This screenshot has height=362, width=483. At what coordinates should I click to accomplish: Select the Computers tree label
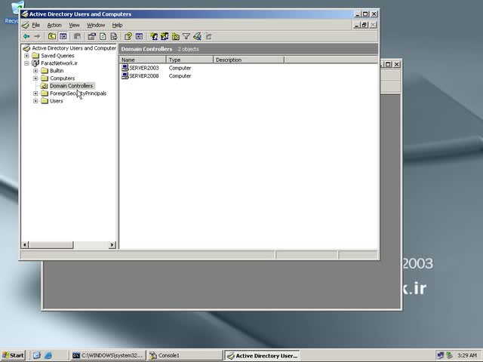(x=62, y=78)
